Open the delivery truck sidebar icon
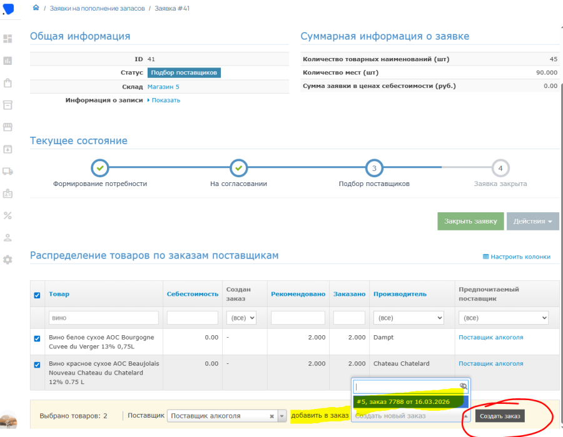The width and height of the screenshot is (563, 437). (x=8, y=172)
